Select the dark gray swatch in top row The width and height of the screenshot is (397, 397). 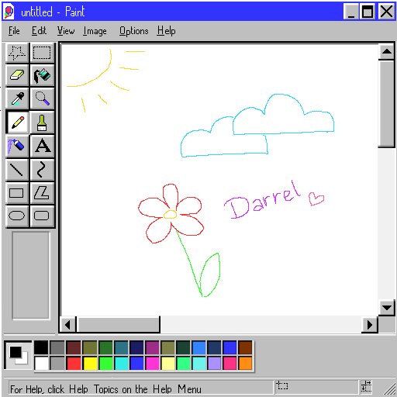coord(57,347)
